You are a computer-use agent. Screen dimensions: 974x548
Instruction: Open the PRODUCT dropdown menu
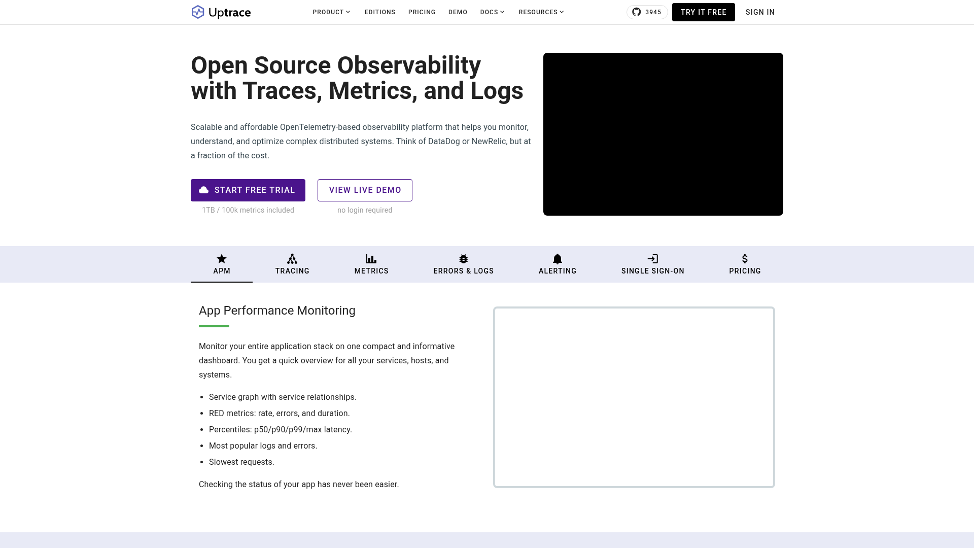point(331,12)
